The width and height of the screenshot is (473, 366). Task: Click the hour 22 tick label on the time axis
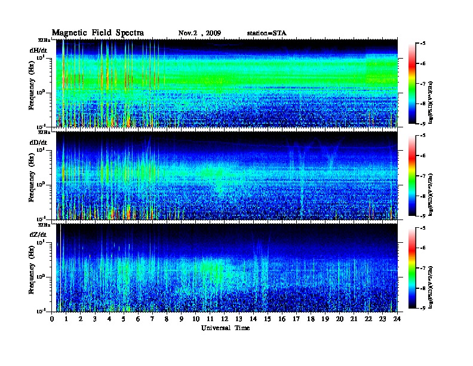tap(368, 319)
